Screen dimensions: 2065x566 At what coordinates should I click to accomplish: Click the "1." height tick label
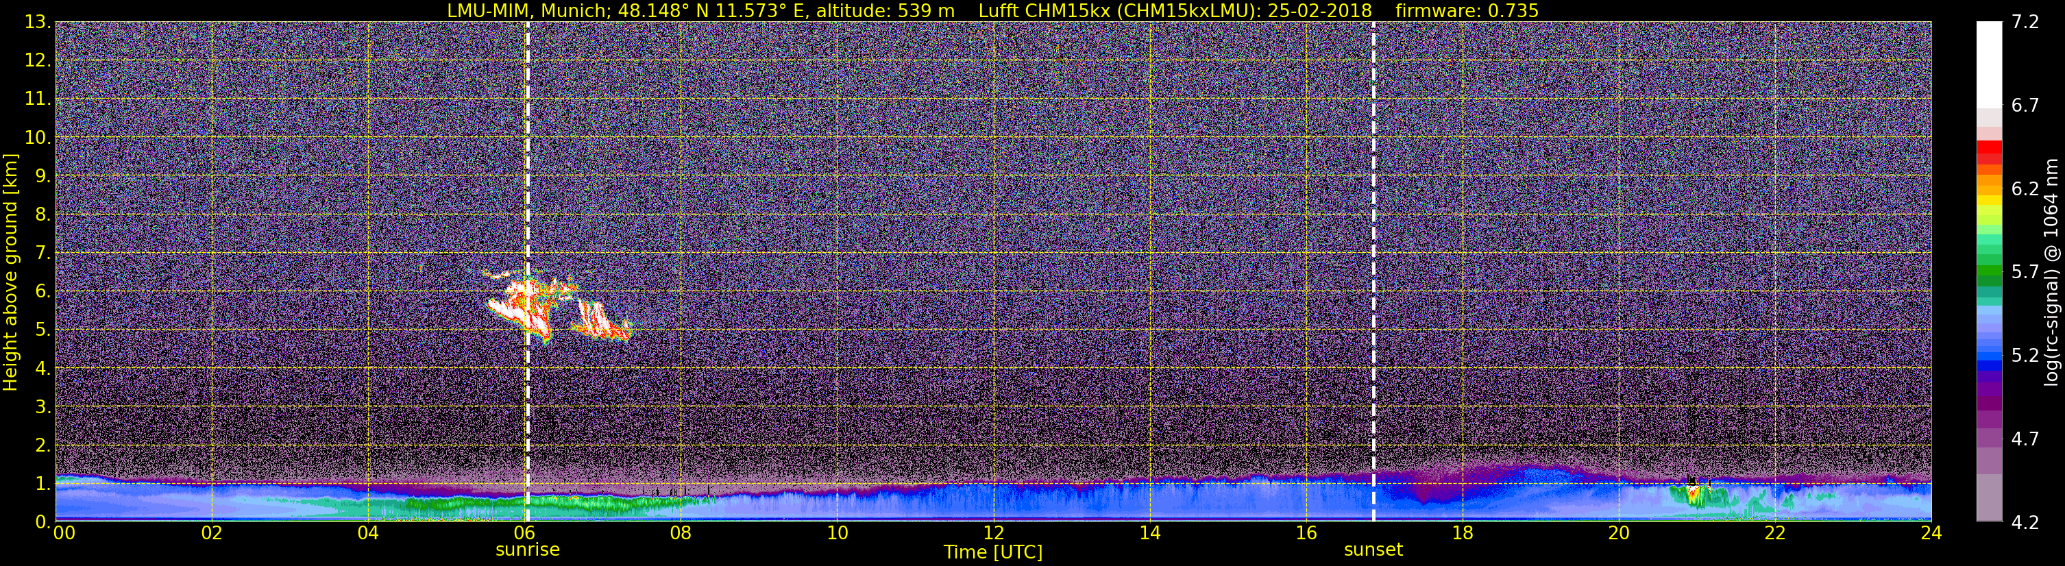point(42,483)
